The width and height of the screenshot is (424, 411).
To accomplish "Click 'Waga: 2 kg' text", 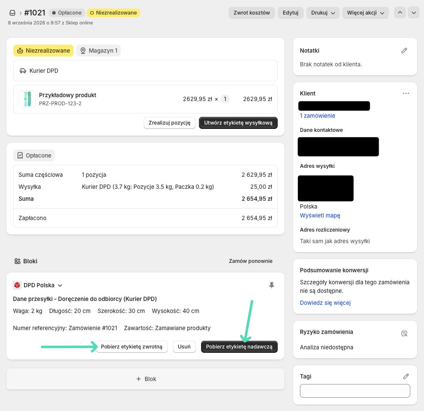I will coord(27,311).
